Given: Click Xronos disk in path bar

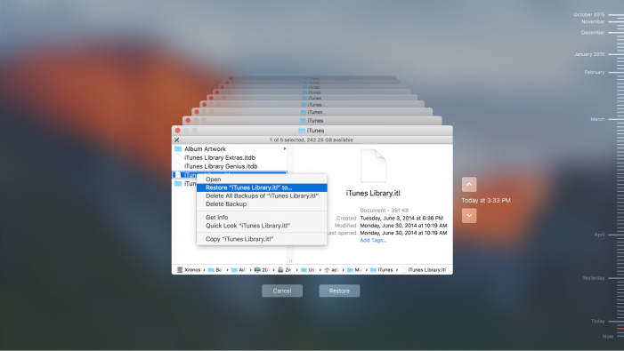Looking at the screenshot, I should 189,270.
